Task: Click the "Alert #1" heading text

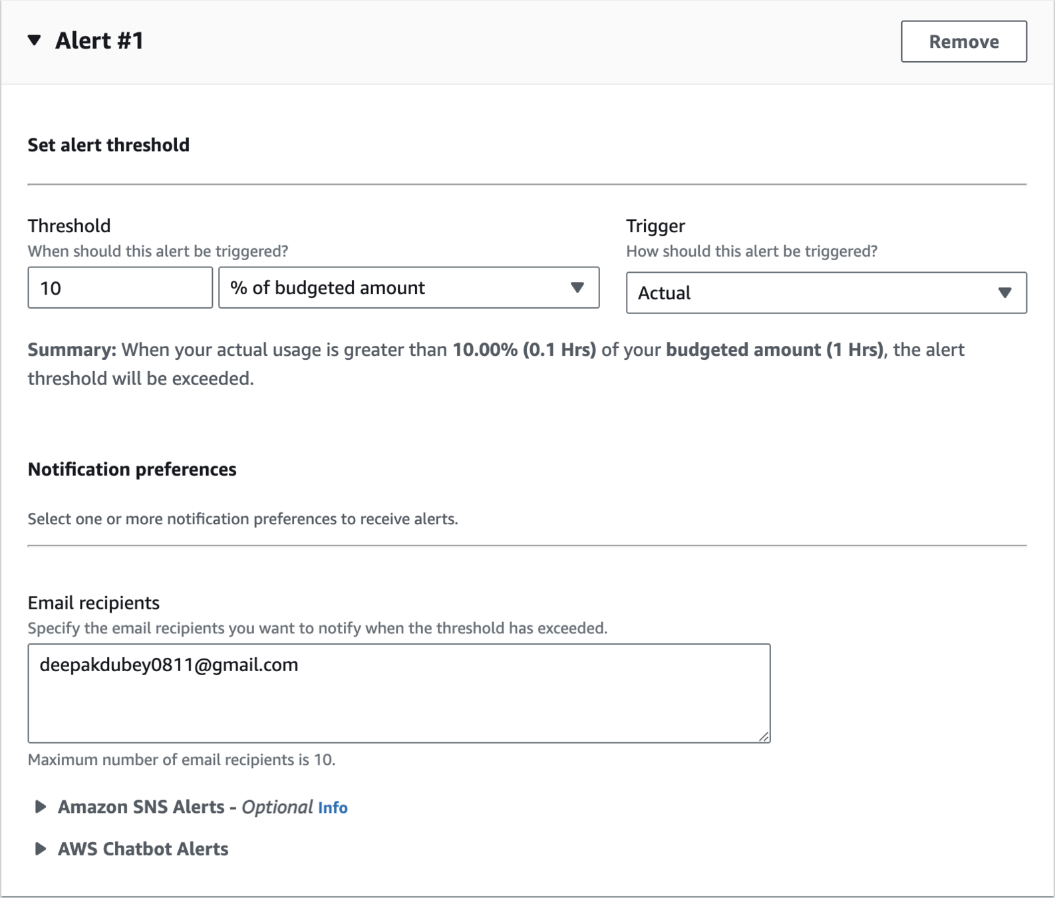Action: 99,41
